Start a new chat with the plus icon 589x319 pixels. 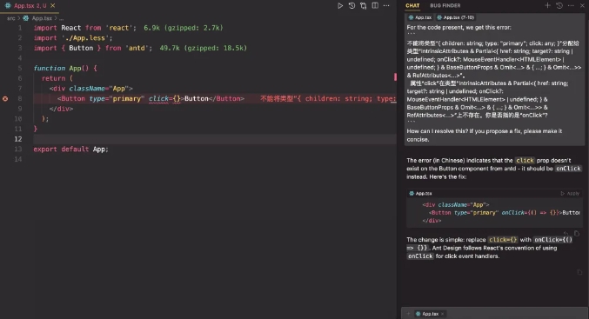coord(547,5)
